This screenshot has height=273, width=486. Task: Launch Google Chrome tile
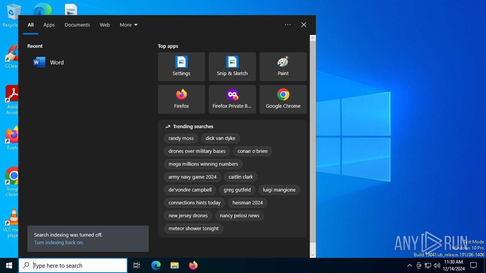283,99
